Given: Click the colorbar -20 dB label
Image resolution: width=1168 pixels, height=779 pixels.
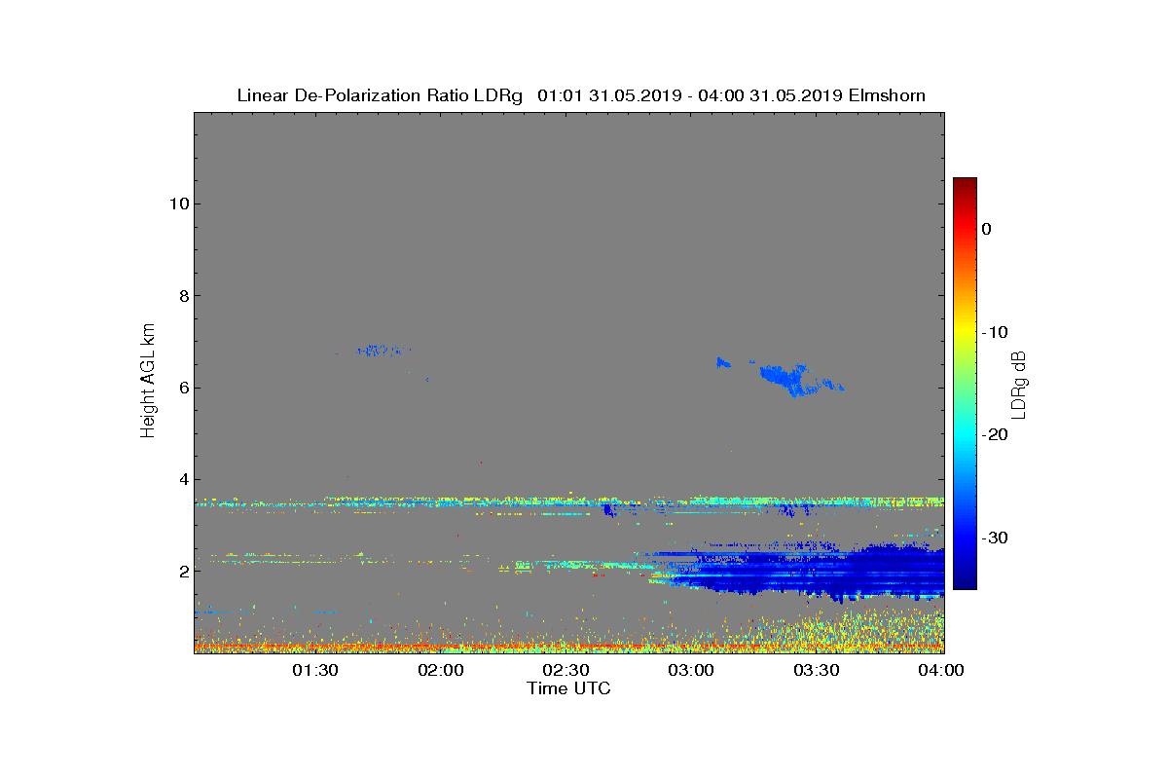Looking at the screenshot, I should click(x=994, y=434).
